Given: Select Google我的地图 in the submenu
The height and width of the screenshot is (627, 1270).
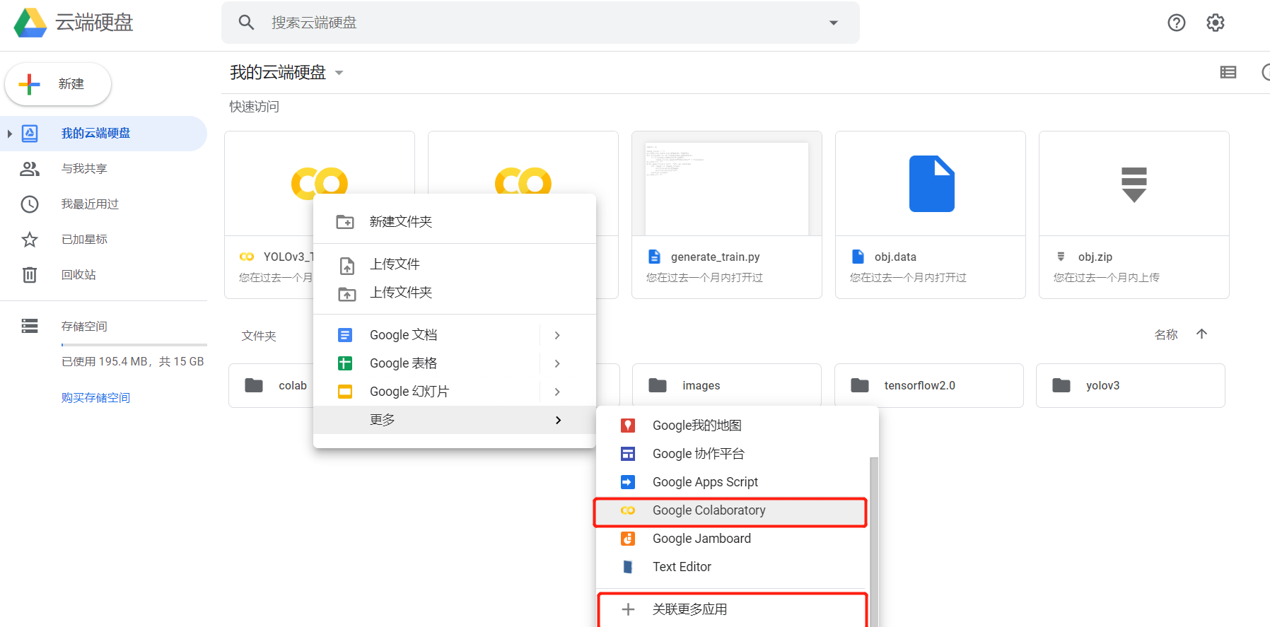Looking at the screenshot, I should pyautogui.click(x=733, y=426).
